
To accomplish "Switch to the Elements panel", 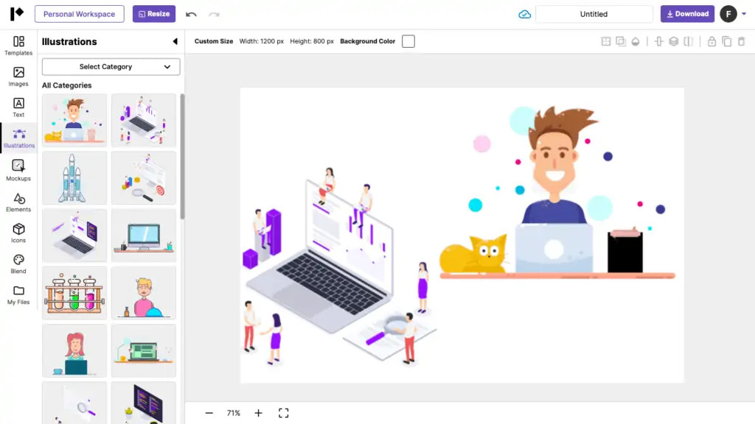I will pos(18,202).
